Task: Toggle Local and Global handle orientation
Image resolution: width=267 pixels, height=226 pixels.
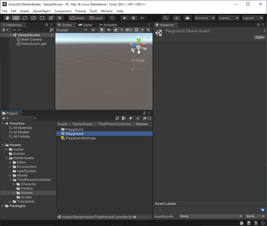Action: [96, 18]
